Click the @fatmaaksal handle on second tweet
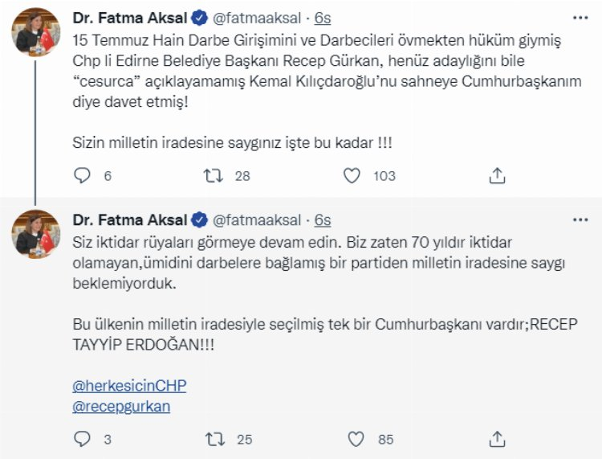Image resolution: width=602 pixels, height=459 pixels. coord(256,220)
